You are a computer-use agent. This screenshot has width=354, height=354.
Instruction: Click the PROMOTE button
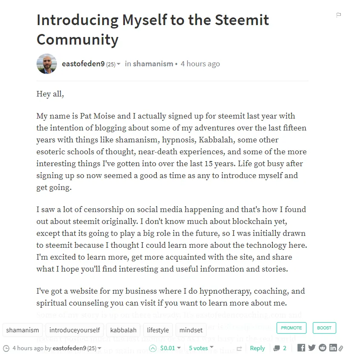pos(292,328)
